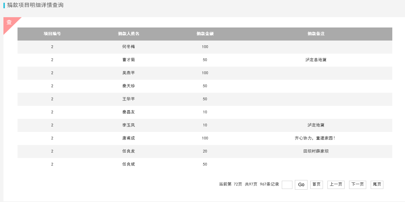This screenshot has height=202, width=405.
Task: Click the pink 查 corner badge
Action: pyautogui.click(x=9, y=23)
